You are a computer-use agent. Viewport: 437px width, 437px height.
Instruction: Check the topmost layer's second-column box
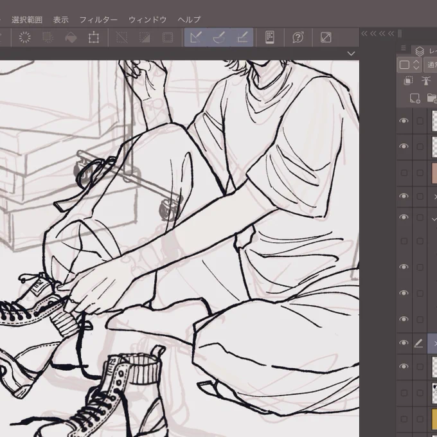click(x=420, y=121)
